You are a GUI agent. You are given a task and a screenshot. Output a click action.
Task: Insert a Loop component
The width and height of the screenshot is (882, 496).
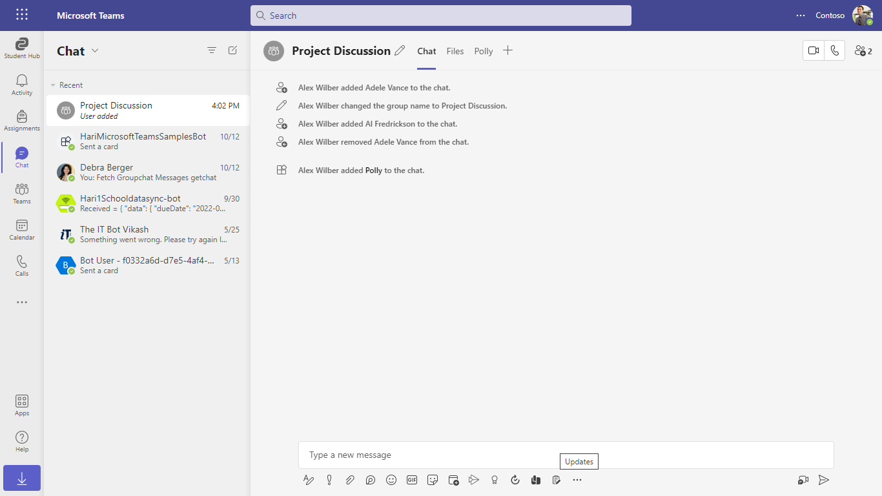[371, 480]
